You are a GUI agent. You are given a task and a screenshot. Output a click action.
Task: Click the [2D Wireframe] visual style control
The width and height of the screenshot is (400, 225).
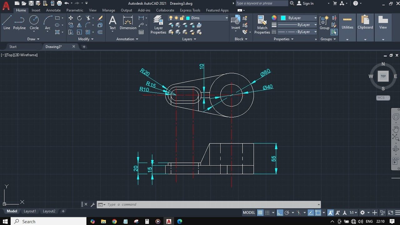pyautogui.click(x=26, y=55)
